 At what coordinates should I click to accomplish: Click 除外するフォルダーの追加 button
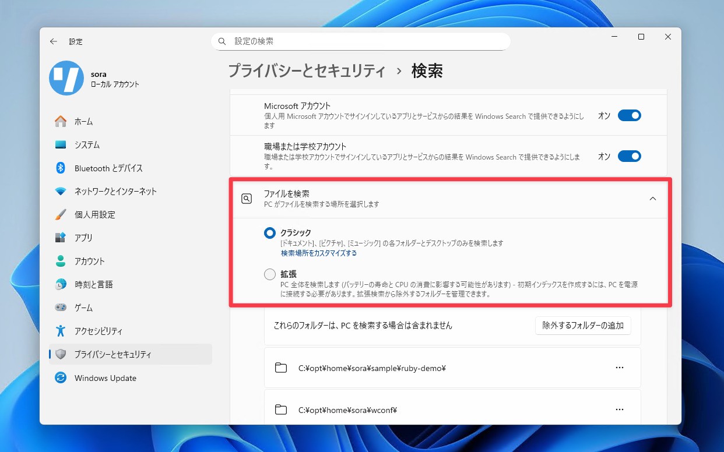pyautogui.click(x=582, y=326)
